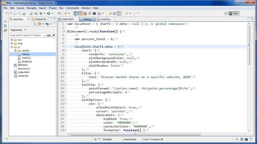
Task: Close the main.js editor tab
Action: pyautogui.click(x=94, y=19)
